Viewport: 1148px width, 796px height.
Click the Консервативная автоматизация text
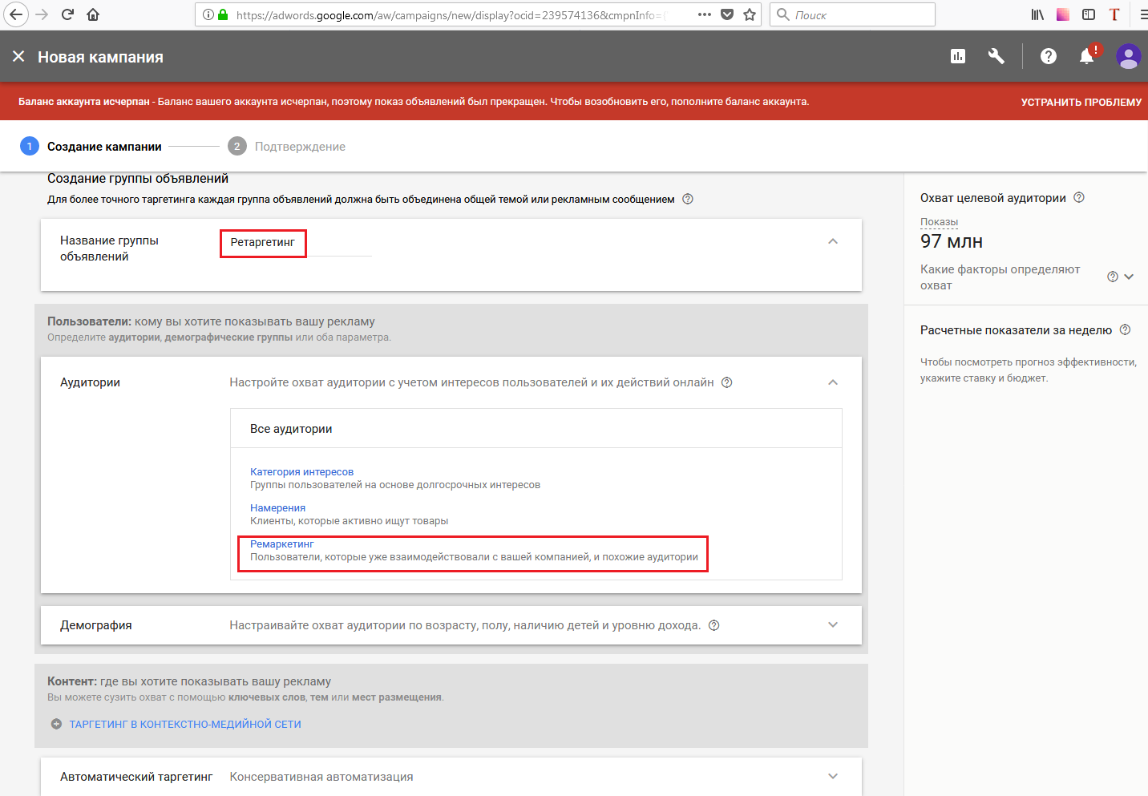[321, 777]
